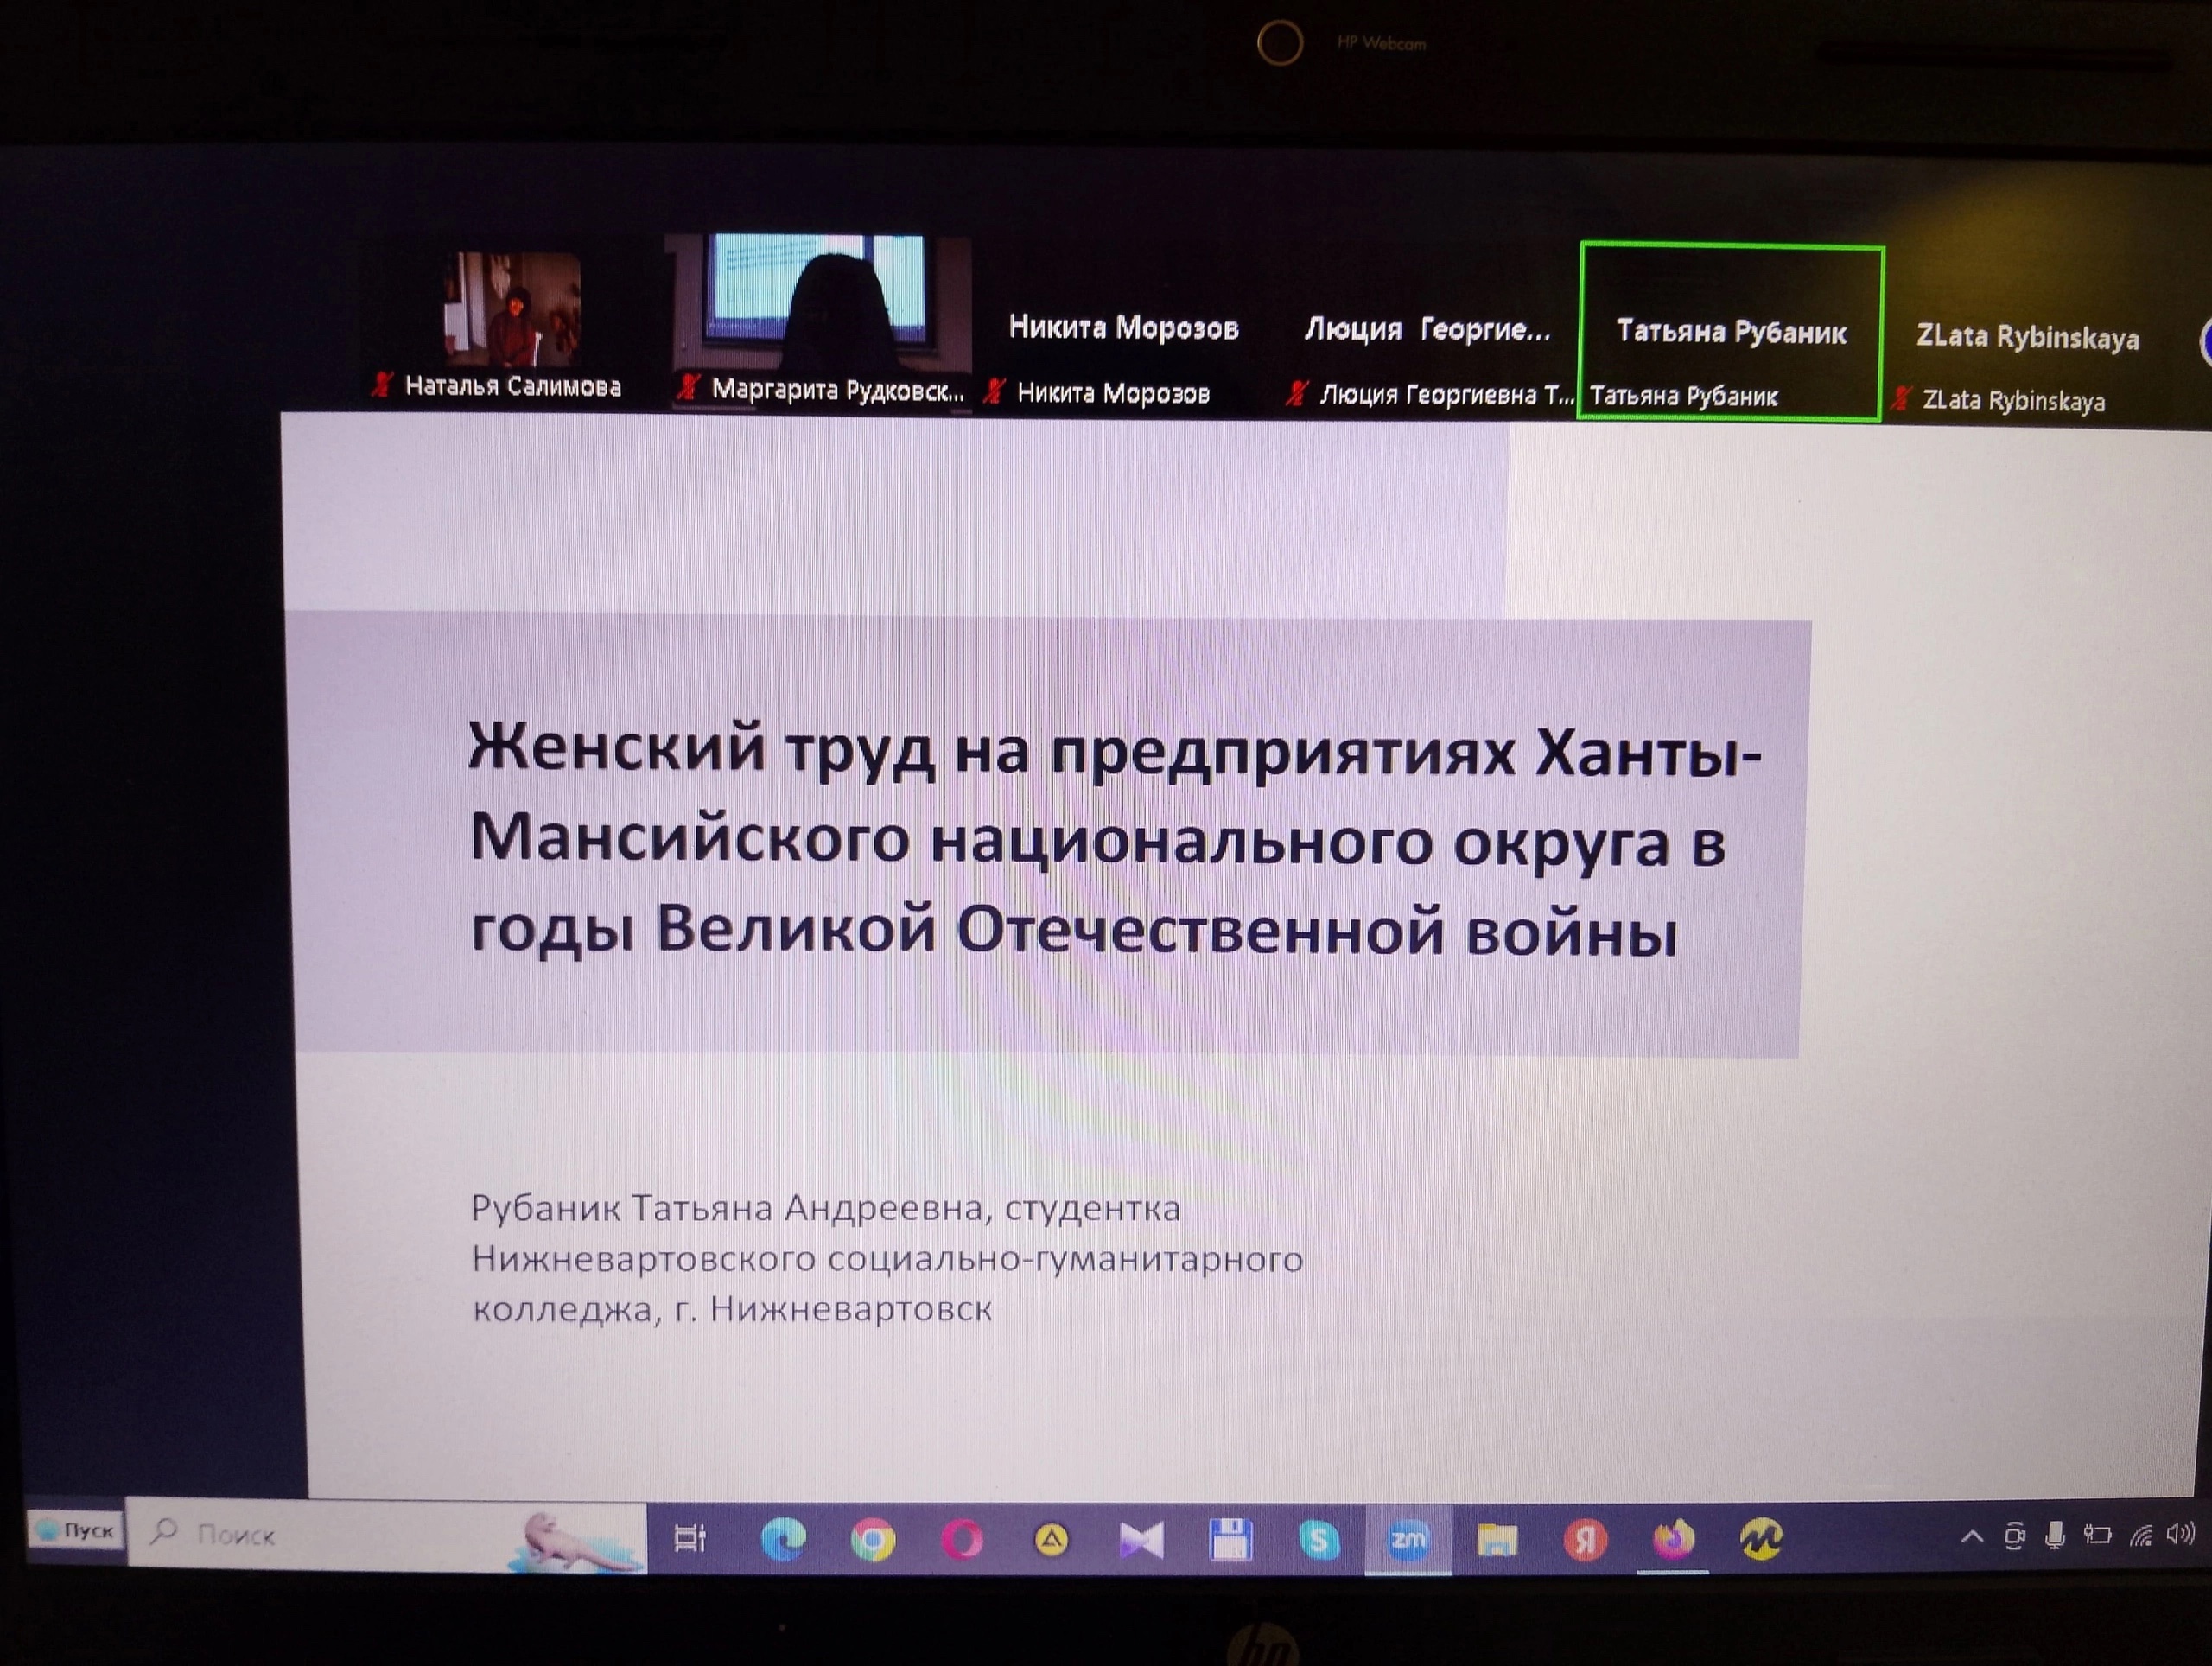2212x1666 pixels.
Task: Click text Нижневартовского социально-гуманитарного
Action: pos(887,1258)
